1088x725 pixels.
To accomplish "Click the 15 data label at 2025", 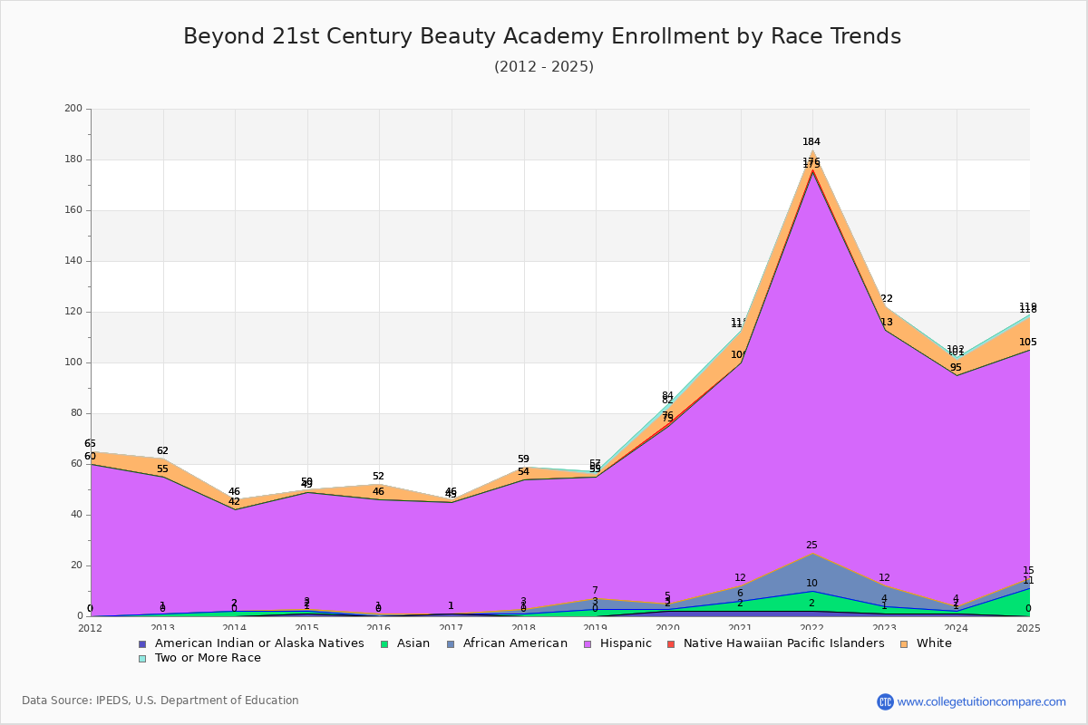I will click(x=1028, y=571).
